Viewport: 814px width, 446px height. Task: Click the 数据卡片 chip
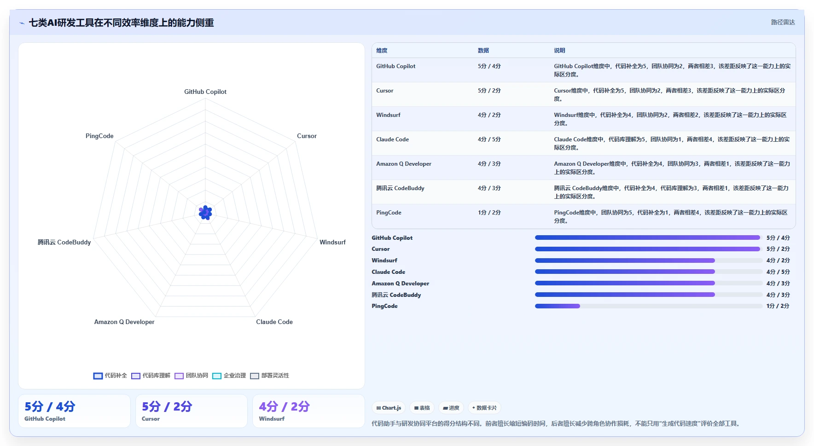point(484,408)
